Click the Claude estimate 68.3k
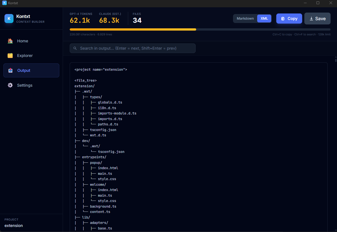Screen dimensions: 337x232 109,20
